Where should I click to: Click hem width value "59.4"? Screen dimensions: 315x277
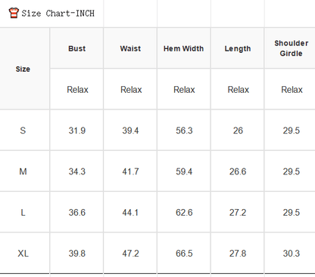[184, 171]
